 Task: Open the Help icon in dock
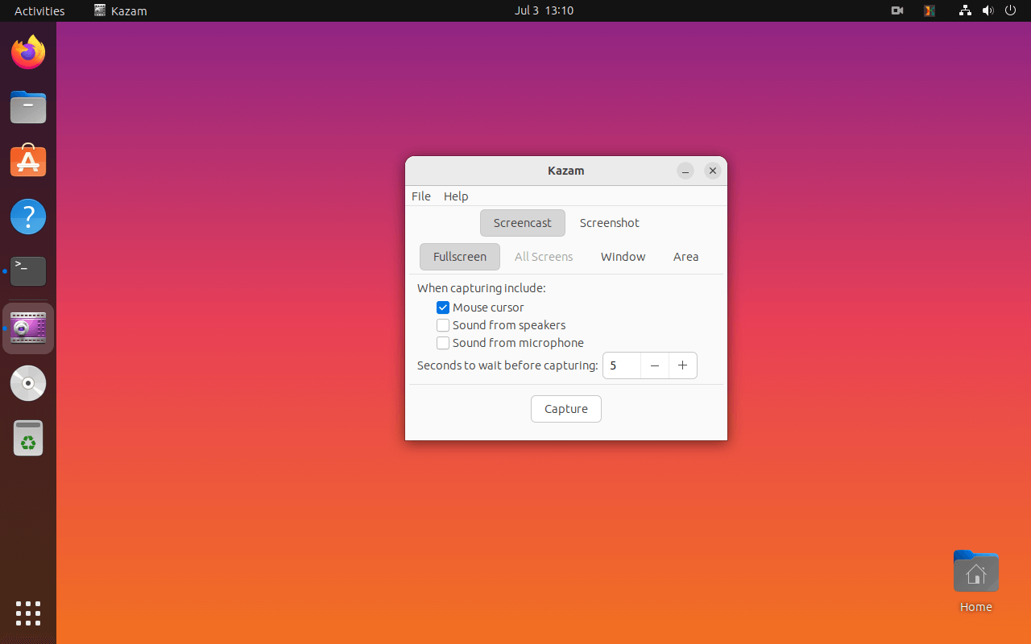point(28,217)
